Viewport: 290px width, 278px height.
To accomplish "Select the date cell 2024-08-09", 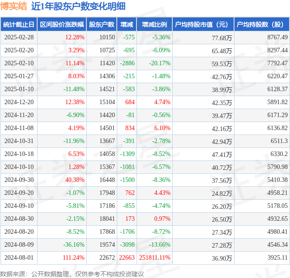I will click(19, 244).
